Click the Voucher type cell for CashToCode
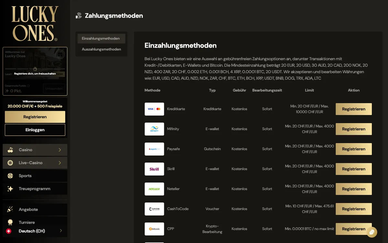 212,209
